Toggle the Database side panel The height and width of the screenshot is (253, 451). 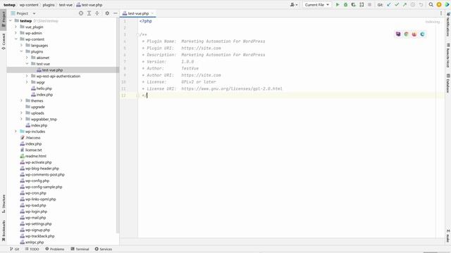(448, 83)
